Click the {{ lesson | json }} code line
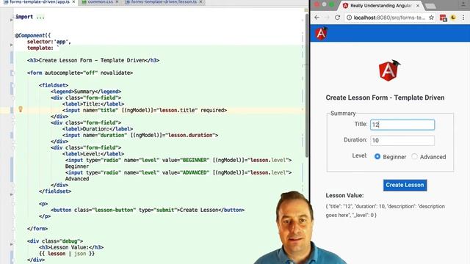The height and width of the screenshot is (264, 470). pyautogui.click(x=67, y=254)
